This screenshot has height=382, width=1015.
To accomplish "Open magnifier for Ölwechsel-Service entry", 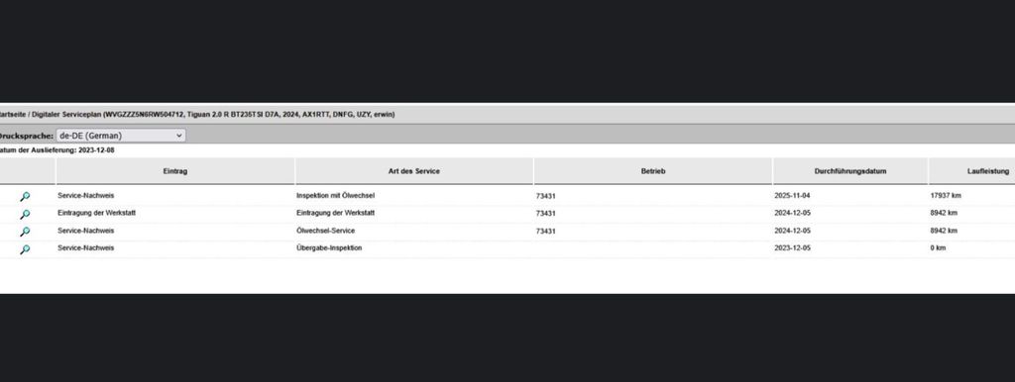I will pos(25,232).
